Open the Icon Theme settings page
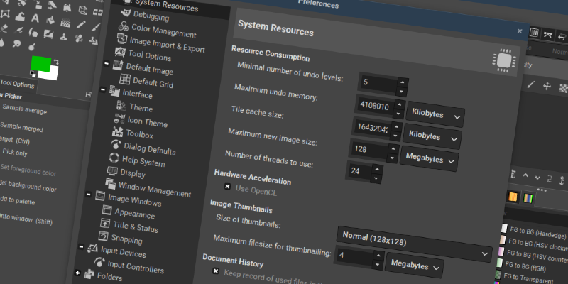Screen dimensions: 568x284 [146, 123]
